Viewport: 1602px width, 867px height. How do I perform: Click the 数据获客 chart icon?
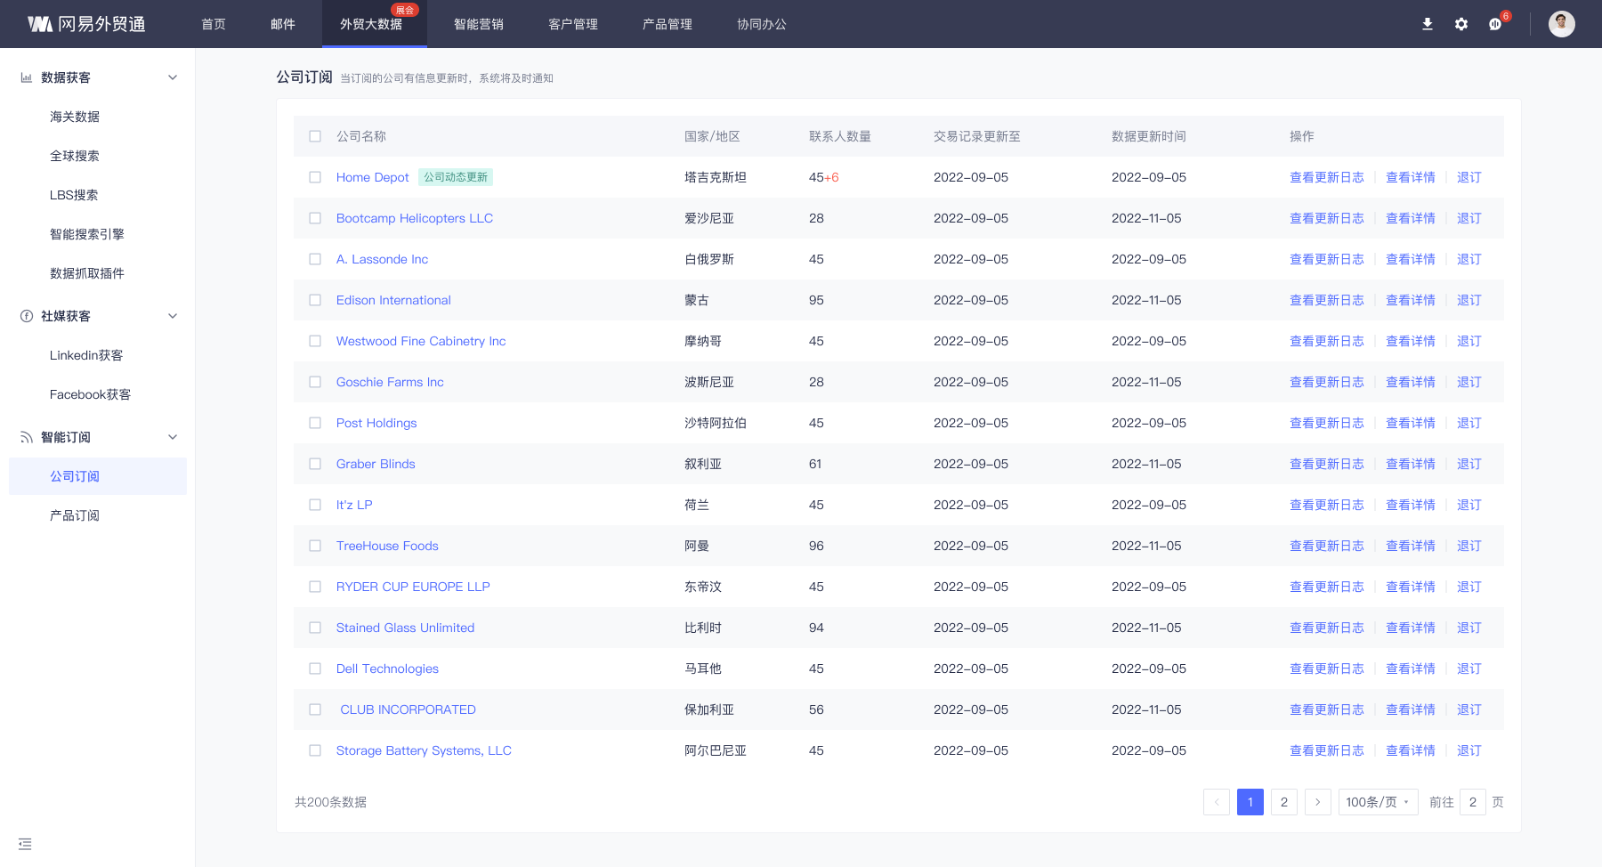click(x=27, y=77)
